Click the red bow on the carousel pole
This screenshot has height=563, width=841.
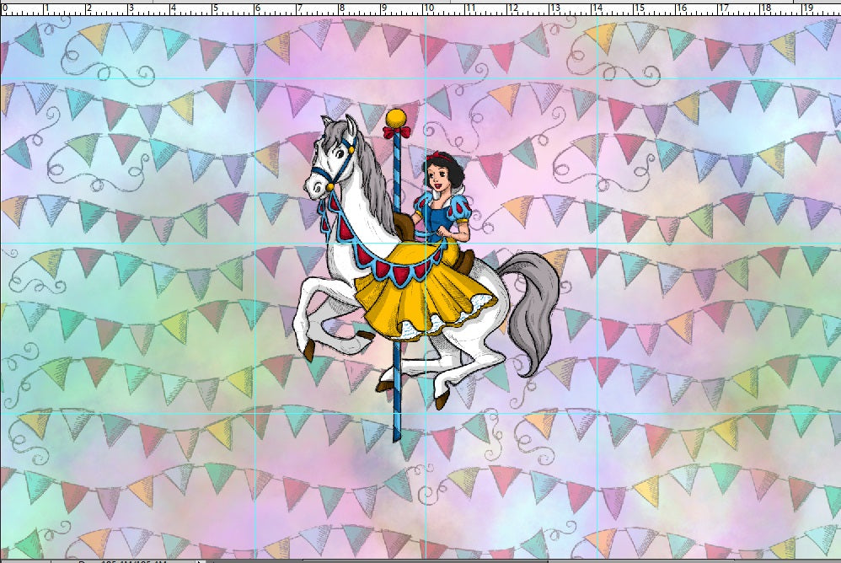394,131
